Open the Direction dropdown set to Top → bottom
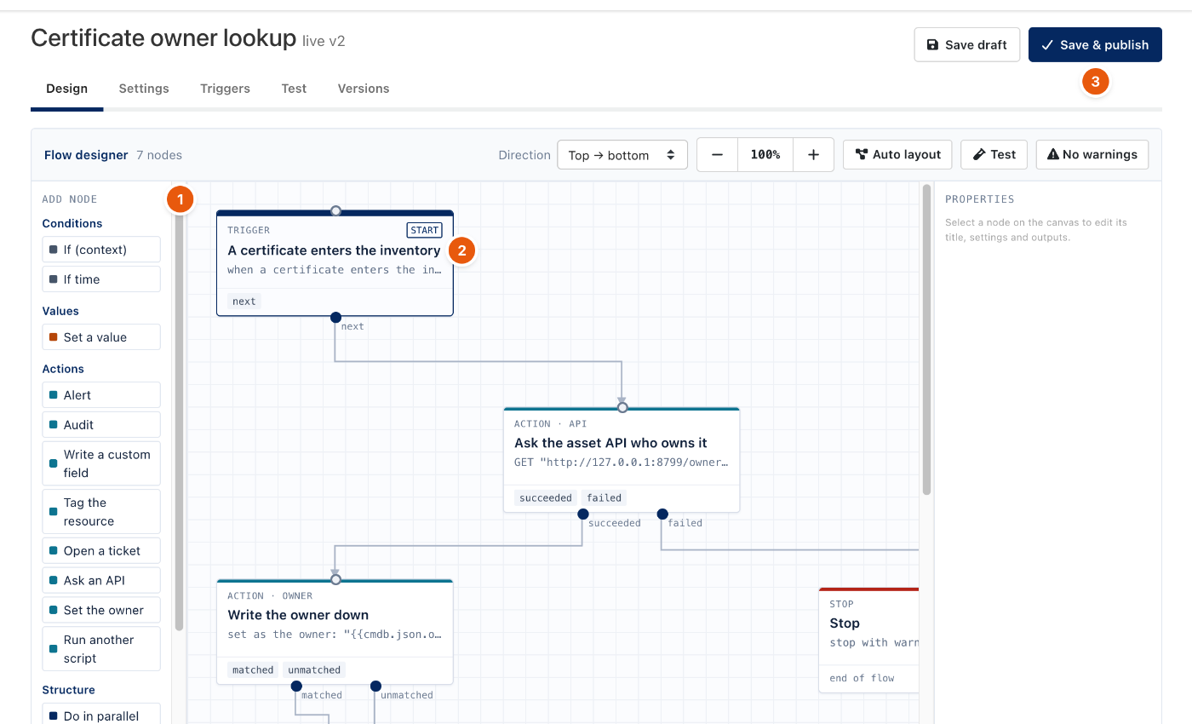 622,155
